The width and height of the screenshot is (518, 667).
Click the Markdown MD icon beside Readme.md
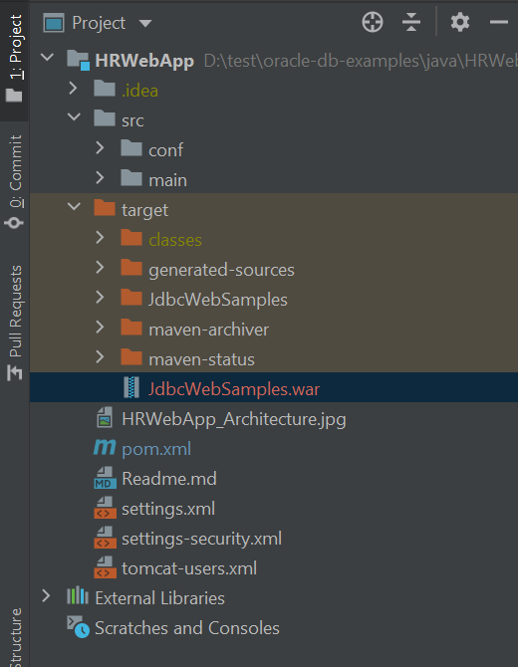(x=105, y=477)
